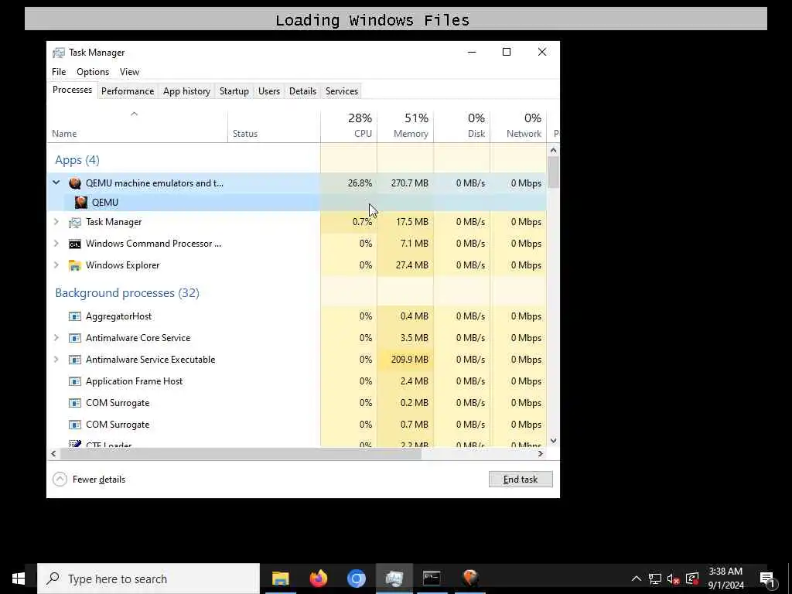This screenshot has width=792, height=594.
Task: Show hidden system tray icons
Action: pos(637,579)
